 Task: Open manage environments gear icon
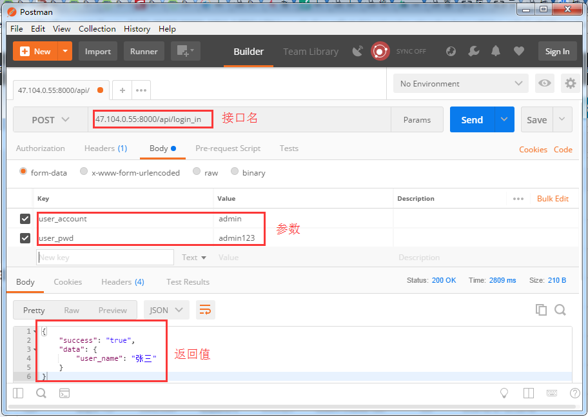coord(570,83)
